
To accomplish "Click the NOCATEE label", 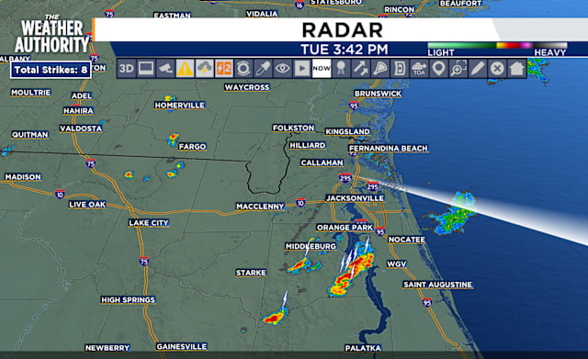I will pyautogui.click(x=407, y=240).
